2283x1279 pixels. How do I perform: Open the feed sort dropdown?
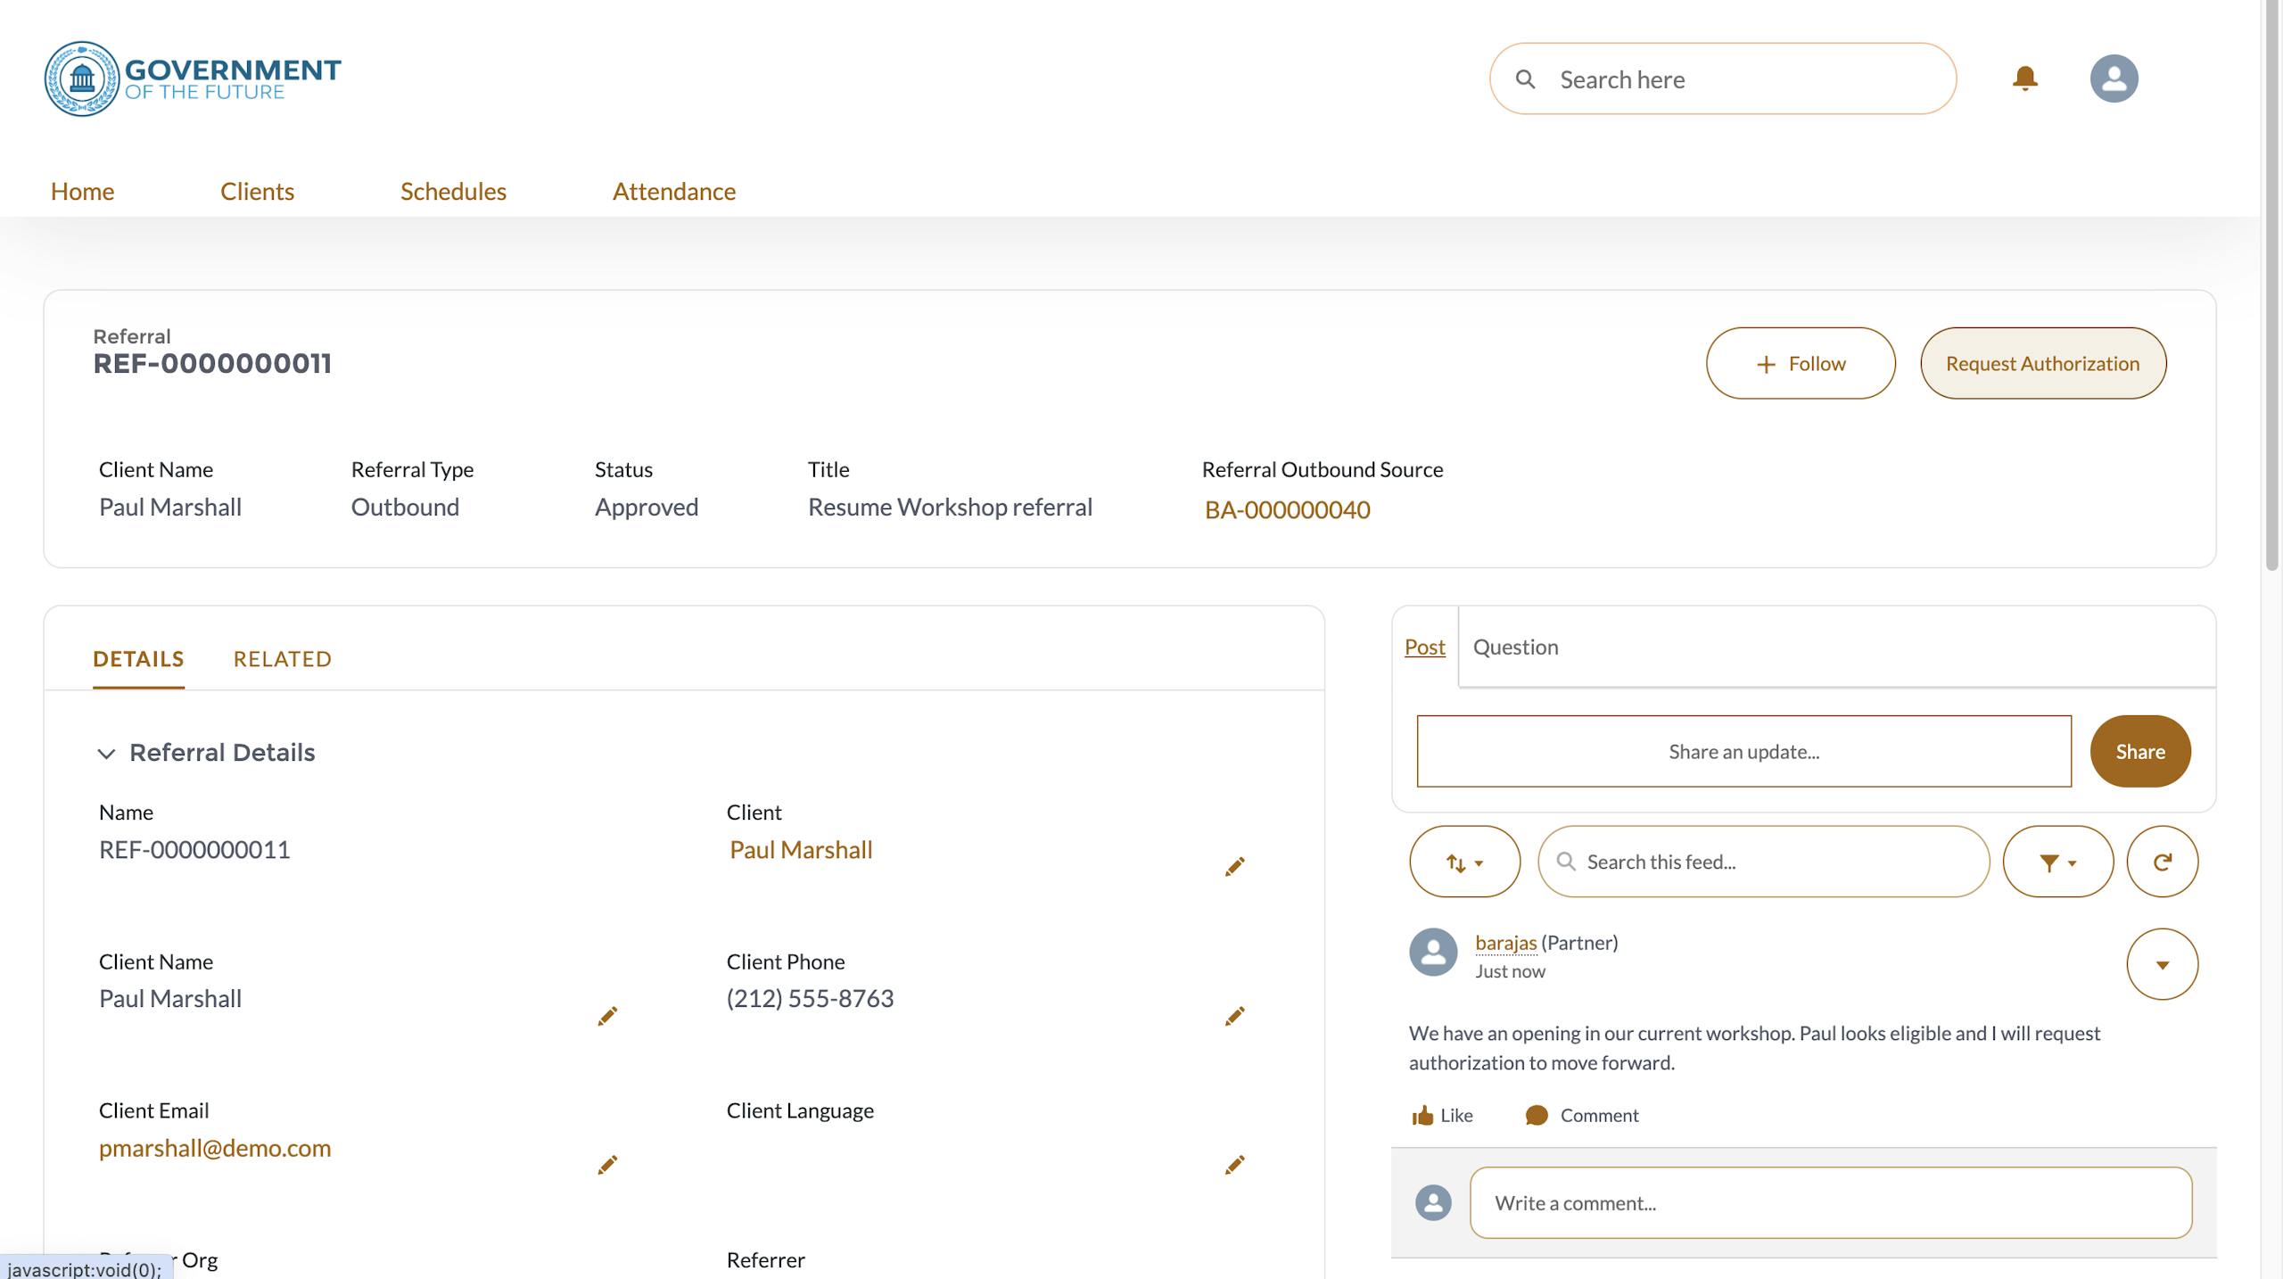click(x=1464, y=862)
